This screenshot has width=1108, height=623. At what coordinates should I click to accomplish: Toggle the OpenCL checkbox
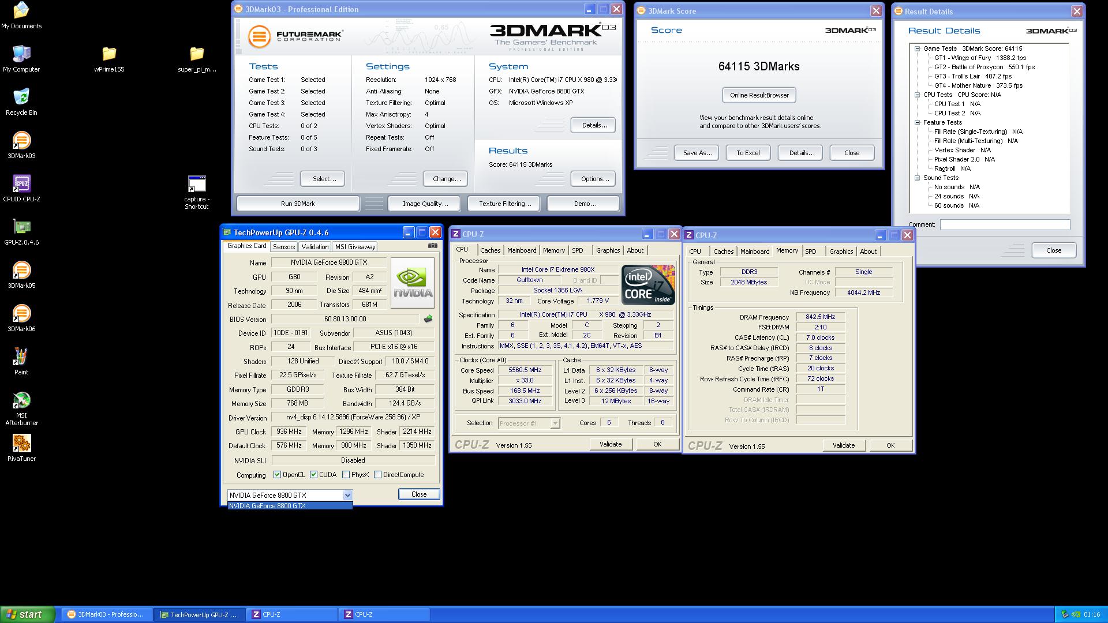pos(278,475)
